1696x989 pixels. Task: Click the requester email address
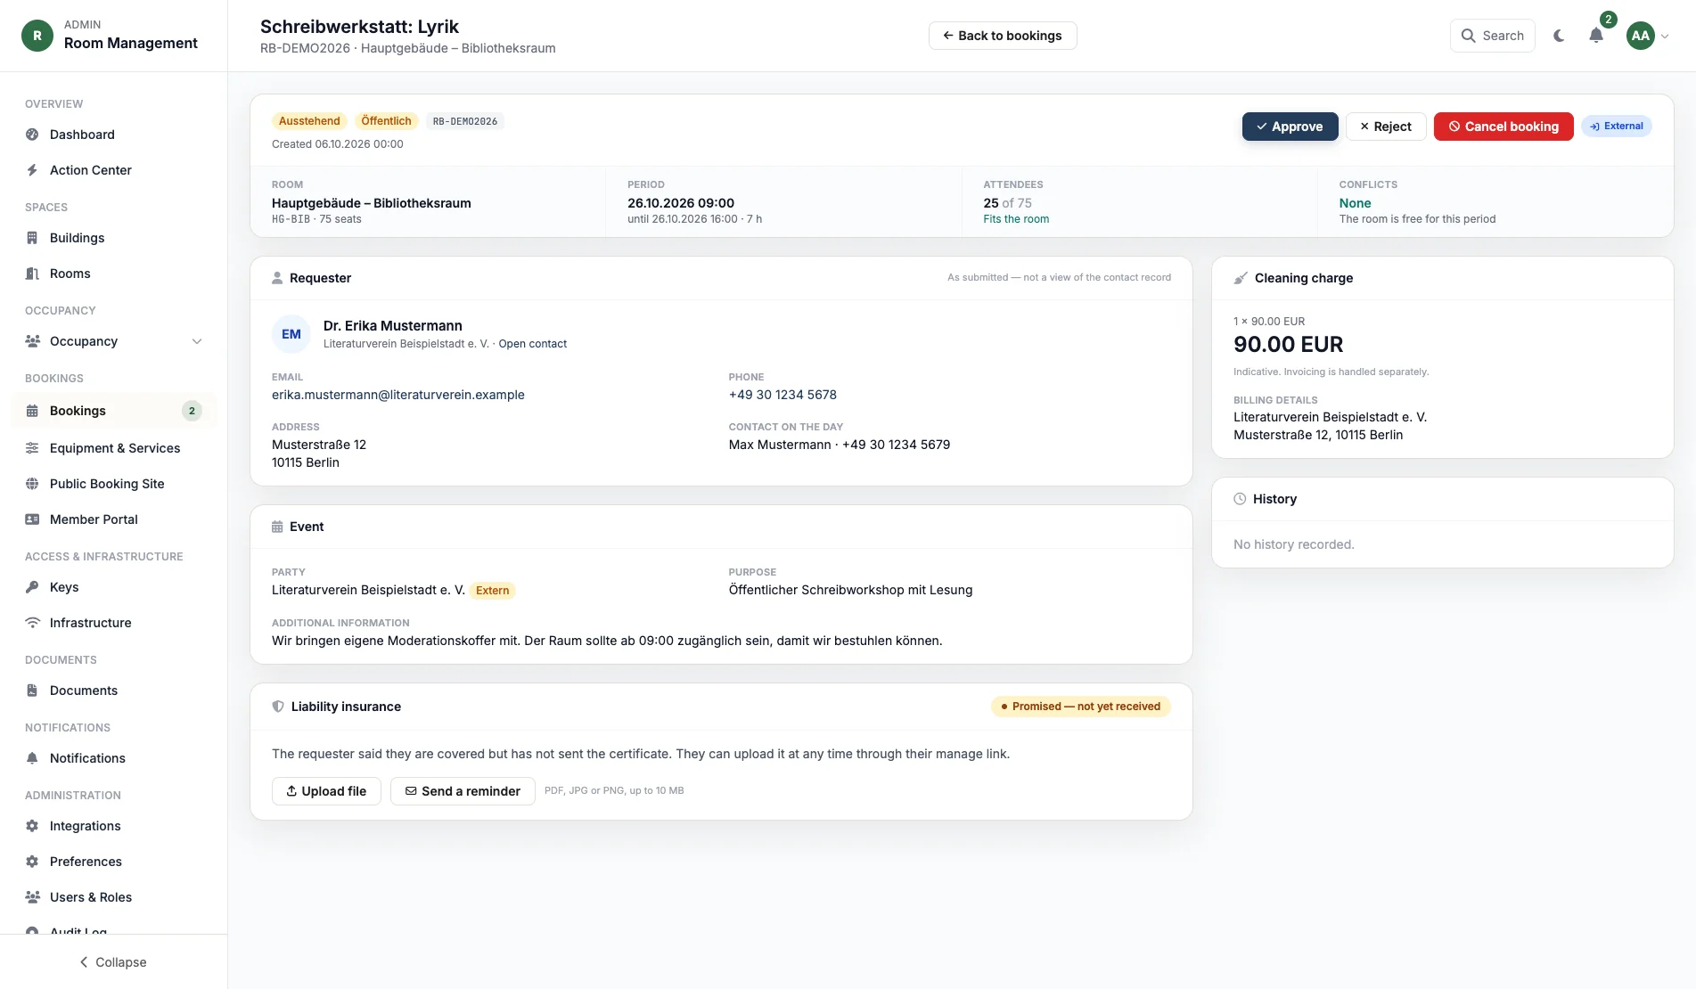click(x=398, y=395)
